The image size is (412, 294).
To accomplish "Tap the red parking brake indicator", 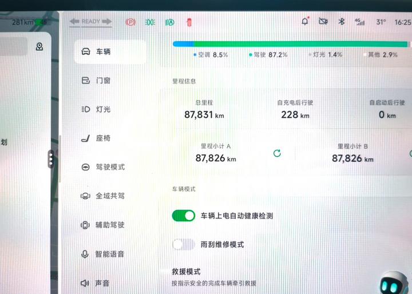I will click(130, 22).
